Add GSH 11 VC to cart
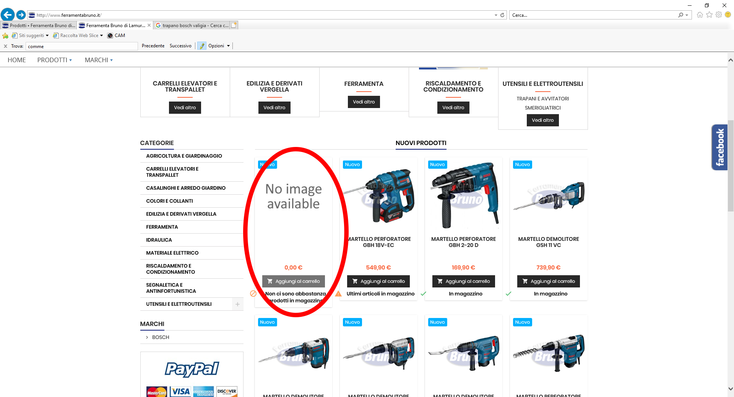Viewport: 734px width, 397px height. point(549,281)
